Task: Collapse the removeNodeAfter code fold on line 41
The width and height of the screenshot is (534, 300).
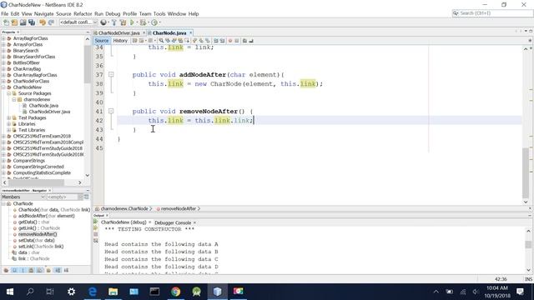Action: click(111, 111)
